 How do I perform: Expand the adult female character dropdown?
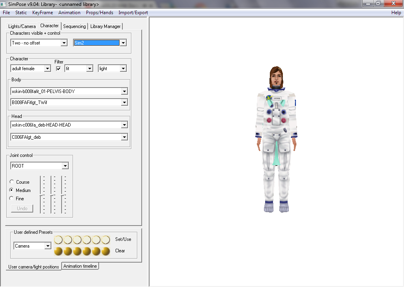click(47, 69)
